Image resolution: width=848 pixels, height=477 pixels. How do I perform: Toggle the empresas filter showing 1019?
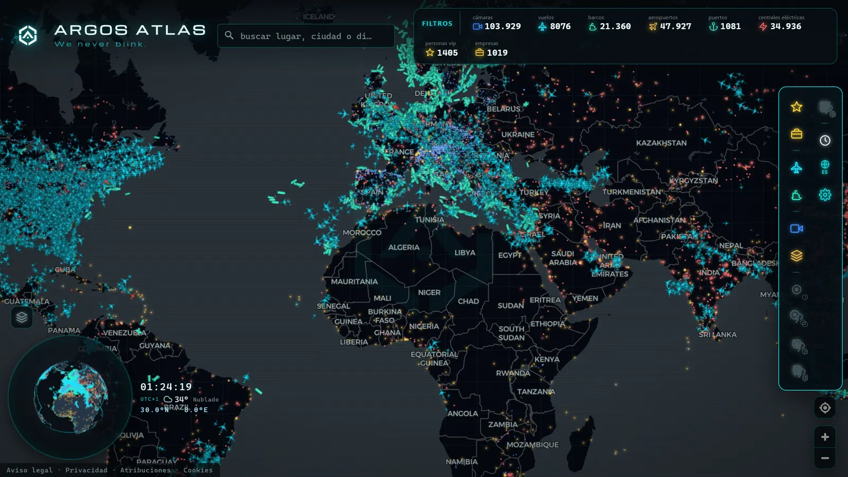pos(491,49)
